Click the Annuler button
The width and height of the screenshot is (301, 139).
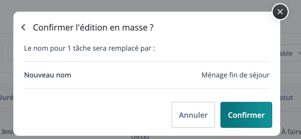193,115
